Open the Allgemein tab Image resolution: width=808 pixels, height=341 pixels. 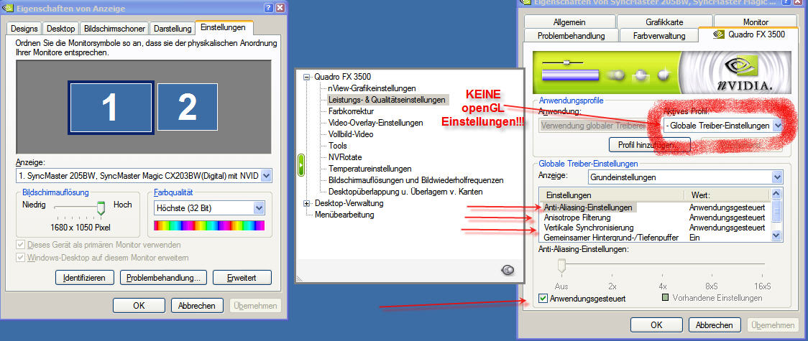569,22
